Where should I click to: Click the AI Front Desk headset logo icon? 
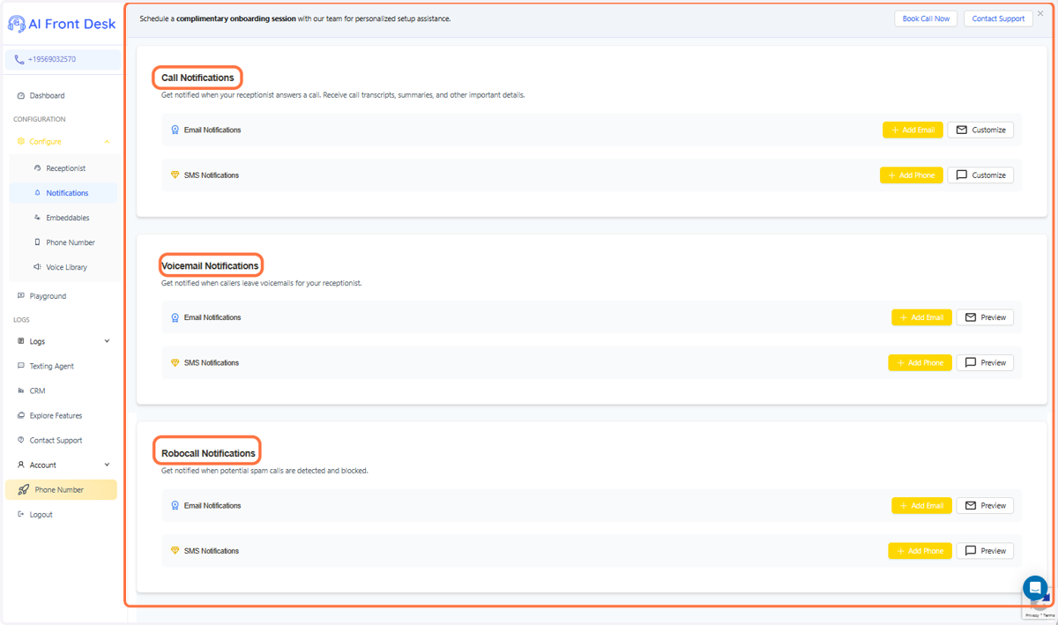pos(16,24)
